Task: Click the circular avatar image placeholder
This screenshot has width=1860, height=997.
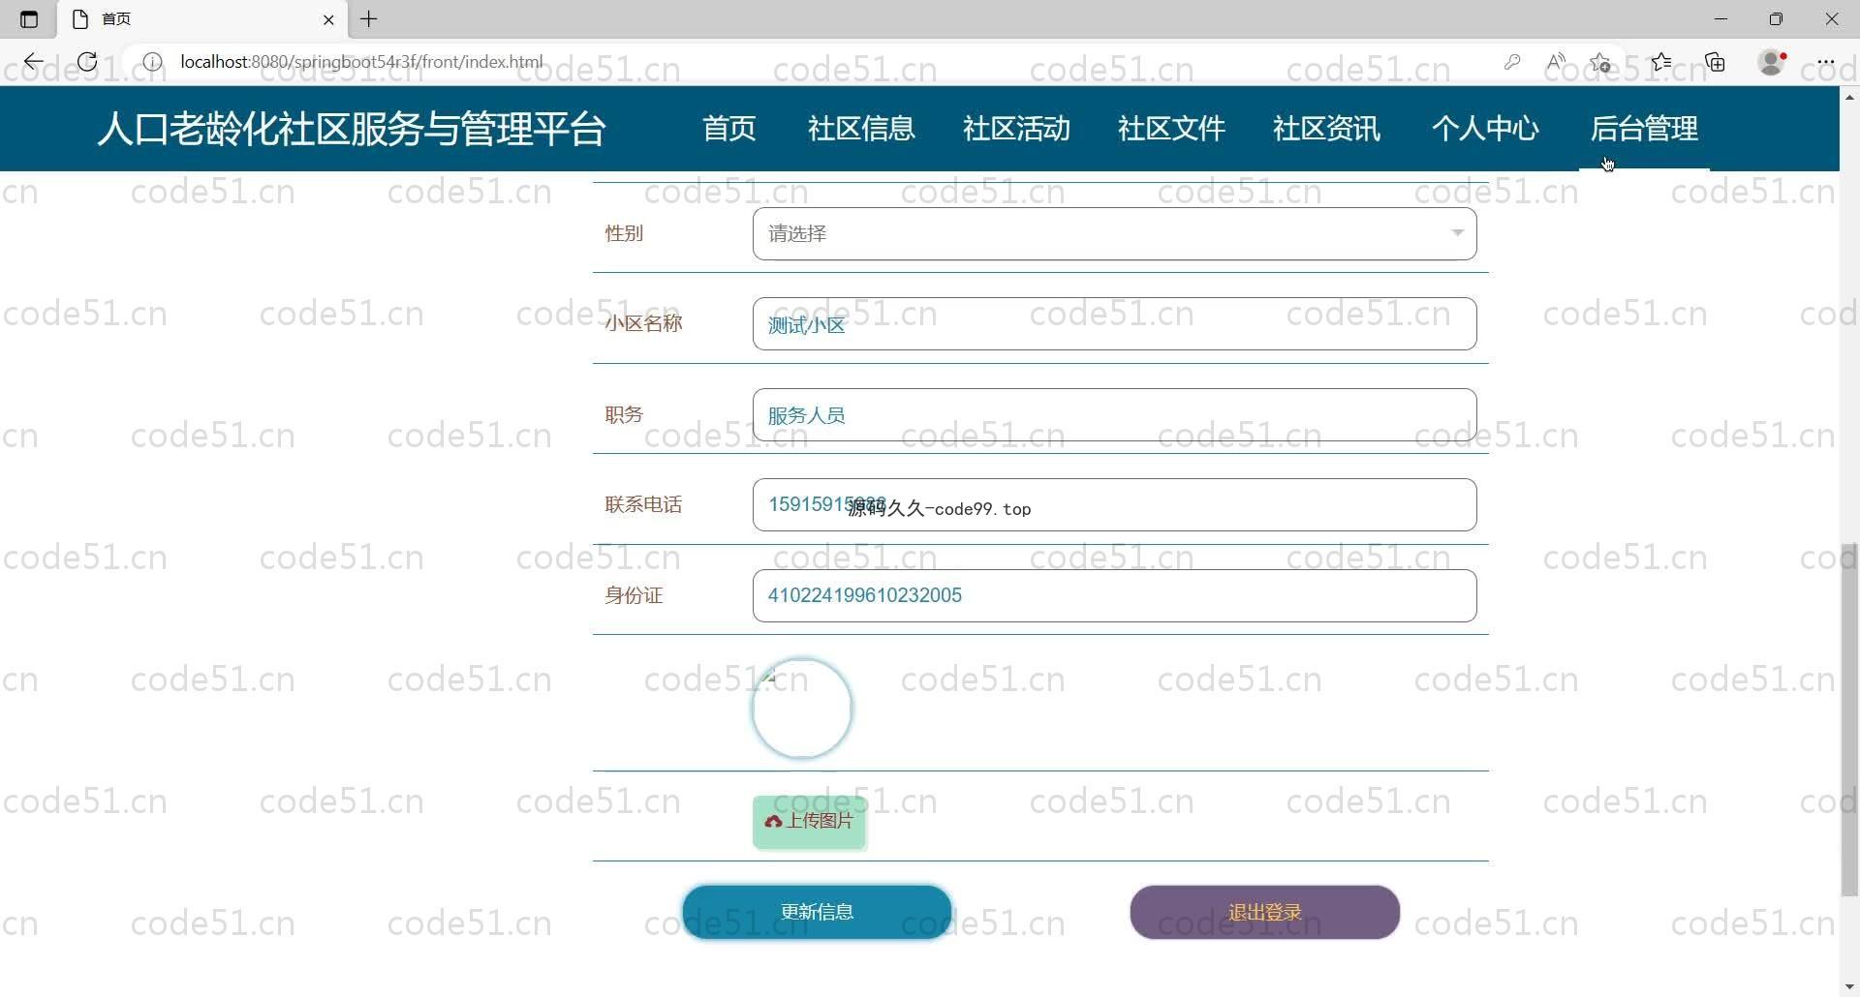Action: click(801, 709)
